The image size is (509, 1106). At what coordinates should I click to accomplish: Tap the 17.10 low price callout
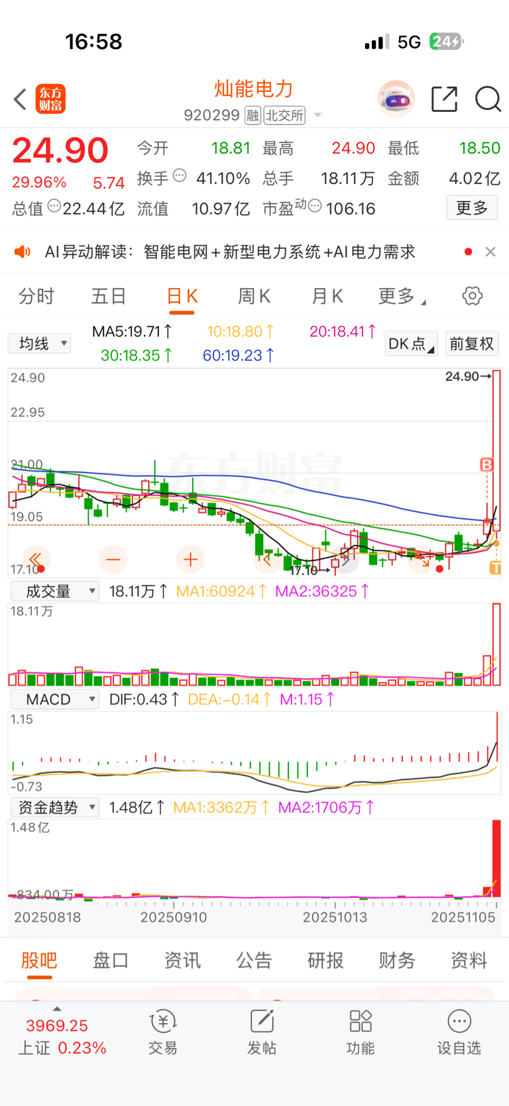[x=310, y=570]
